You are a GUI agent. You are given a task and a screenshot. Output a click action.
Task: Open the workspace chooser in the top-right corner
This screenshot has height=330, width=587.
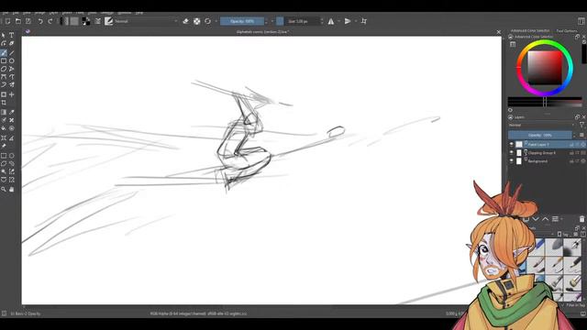point(581,21)
